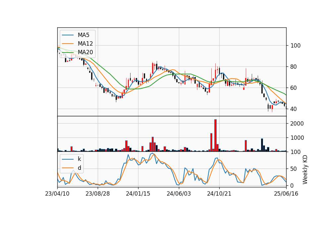
Task: Click the 23/04/10 date axis label
Action: (x=57, y=194)
